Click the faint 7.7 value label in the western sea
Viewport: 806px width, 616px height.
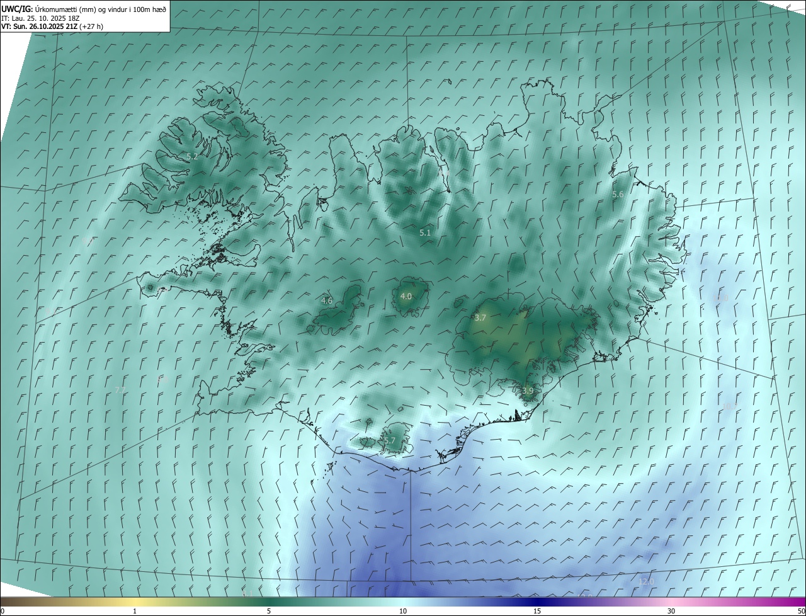tap(120, 391)
